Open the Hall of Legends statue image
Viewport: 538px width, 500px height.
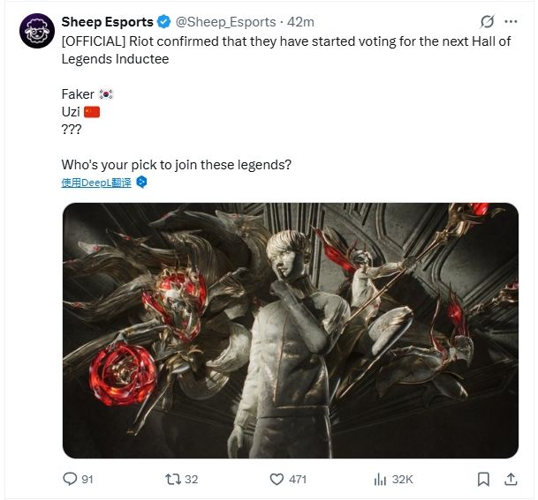(x=290, y=330)
